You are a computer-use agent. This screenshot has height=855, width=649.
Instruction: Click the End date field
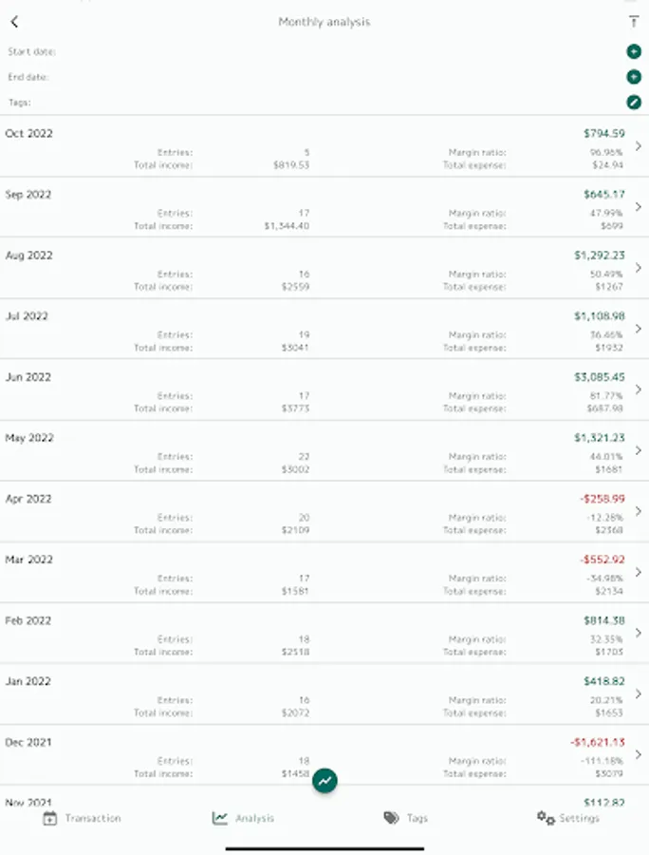[x=313, y=77]
